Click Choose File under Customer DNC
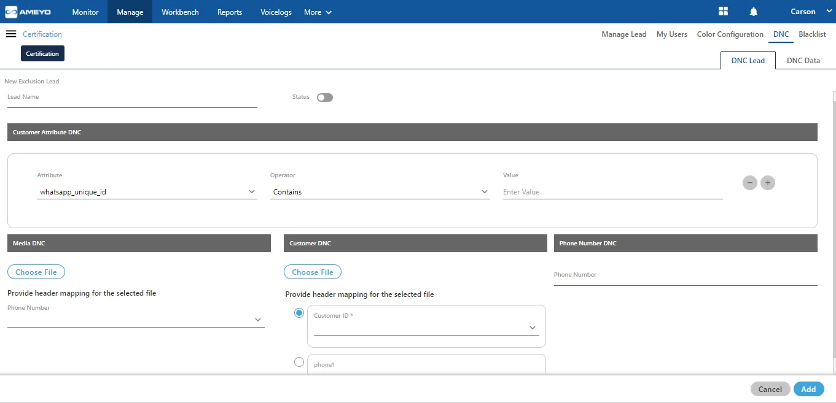 313,272
